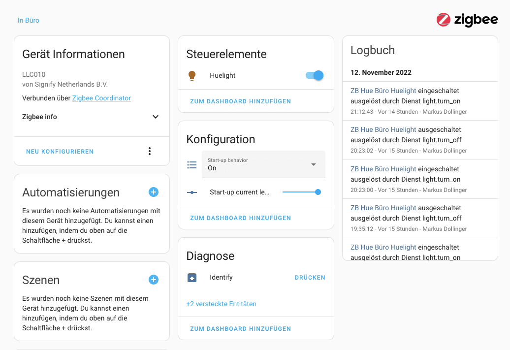Image resolution: width=510 pixels, height=350 pixels.
Task: Expand the Zigbee info section
Action: [155, 117]
